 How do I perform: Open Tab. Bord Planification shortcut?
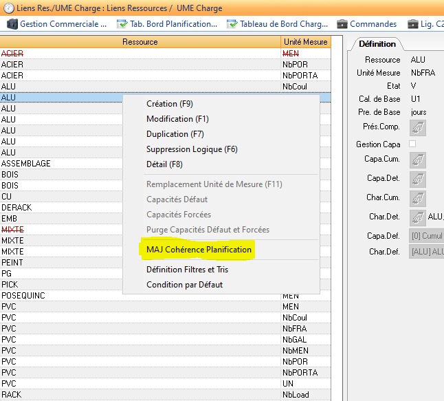coord(167,24)
